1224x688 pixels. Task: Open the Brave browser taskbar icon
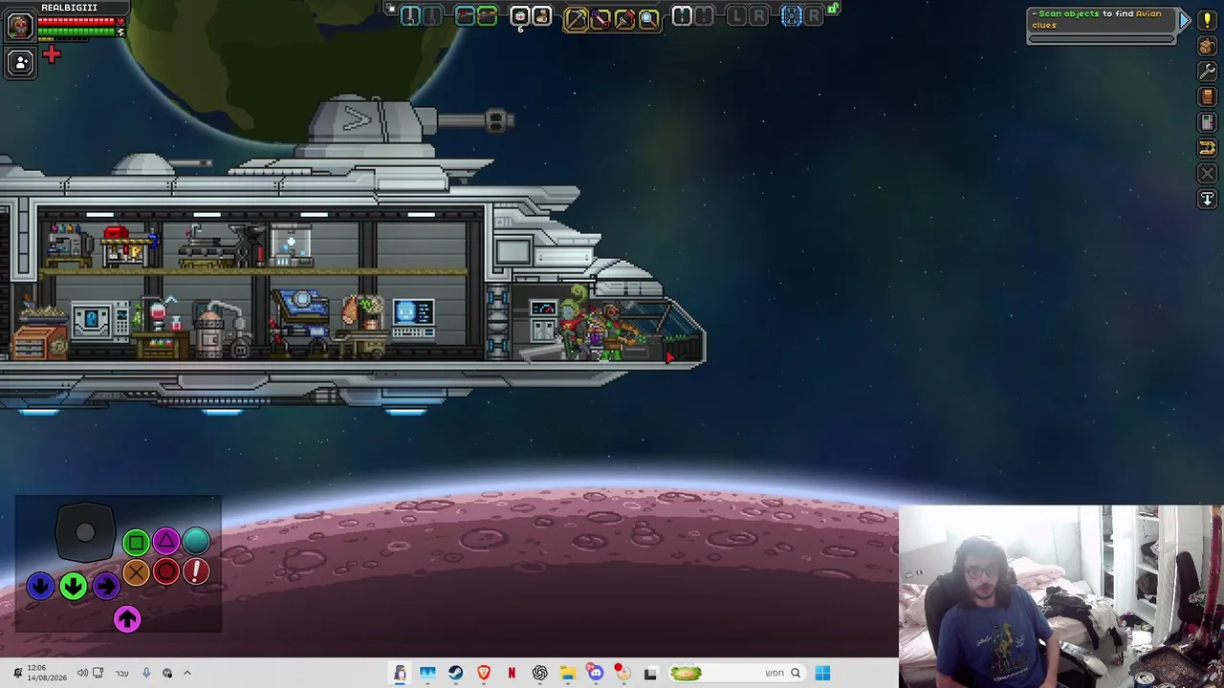tap(484, 673)
